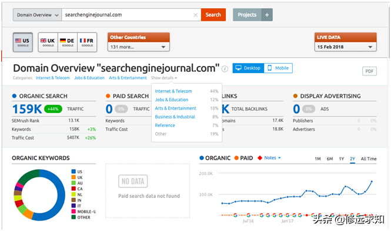
Task: Select the FR Google flag database
Action: tap(87, 42)
